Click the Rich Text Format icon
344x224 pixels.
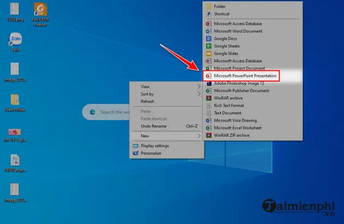click(209, 106)
